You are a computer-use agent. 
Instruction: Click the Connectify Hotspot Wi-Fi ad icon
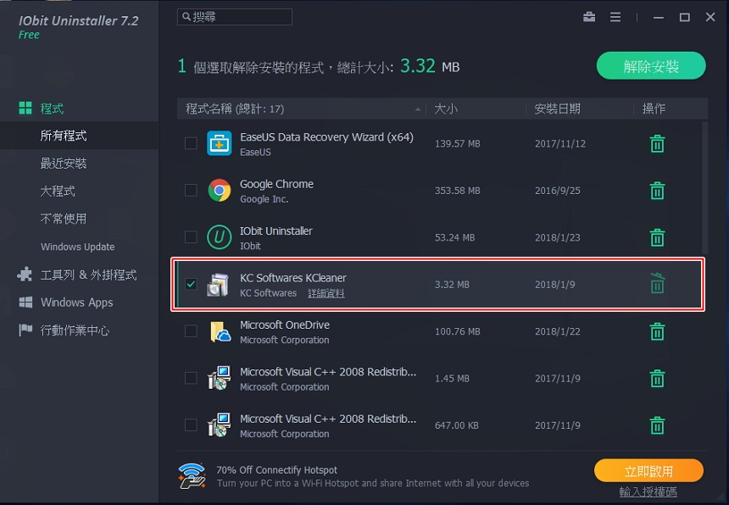tap(192, 475)
